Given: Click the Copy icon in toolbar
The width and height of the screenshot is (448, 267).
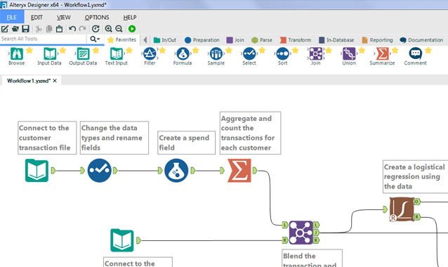Looking at the screenshot, I should 49,29.
